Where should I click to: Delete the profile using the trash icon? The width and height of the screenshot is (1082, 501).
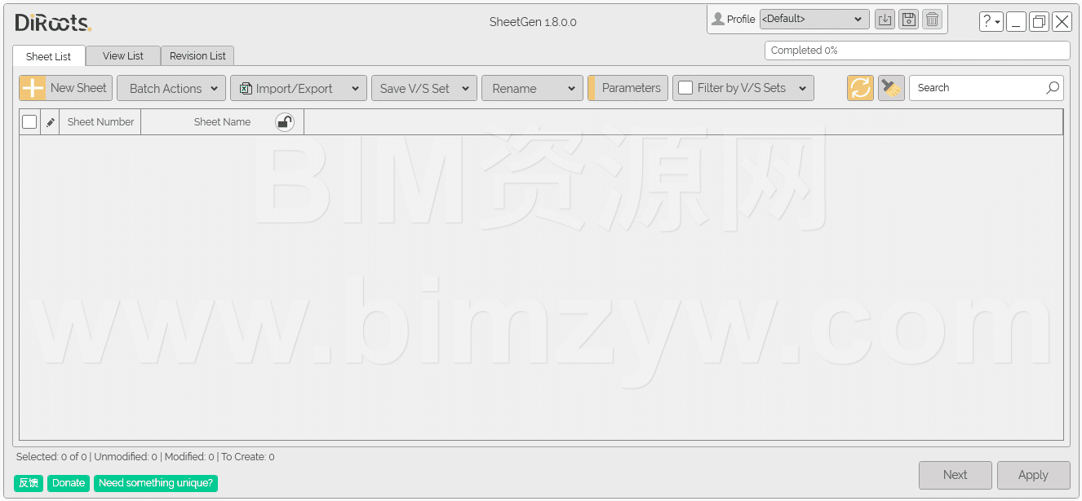pyautogui.click(x=932, y=20)
